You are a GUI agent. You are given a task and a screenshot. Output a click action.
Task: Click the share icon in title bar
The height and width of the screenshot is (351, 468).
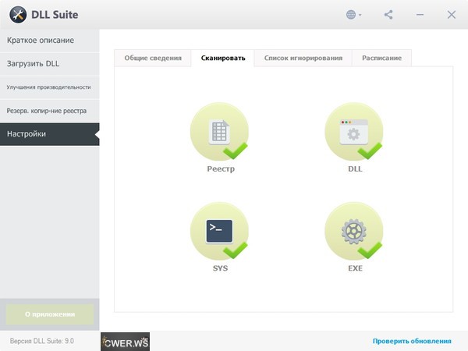click(x=389, y=15)
